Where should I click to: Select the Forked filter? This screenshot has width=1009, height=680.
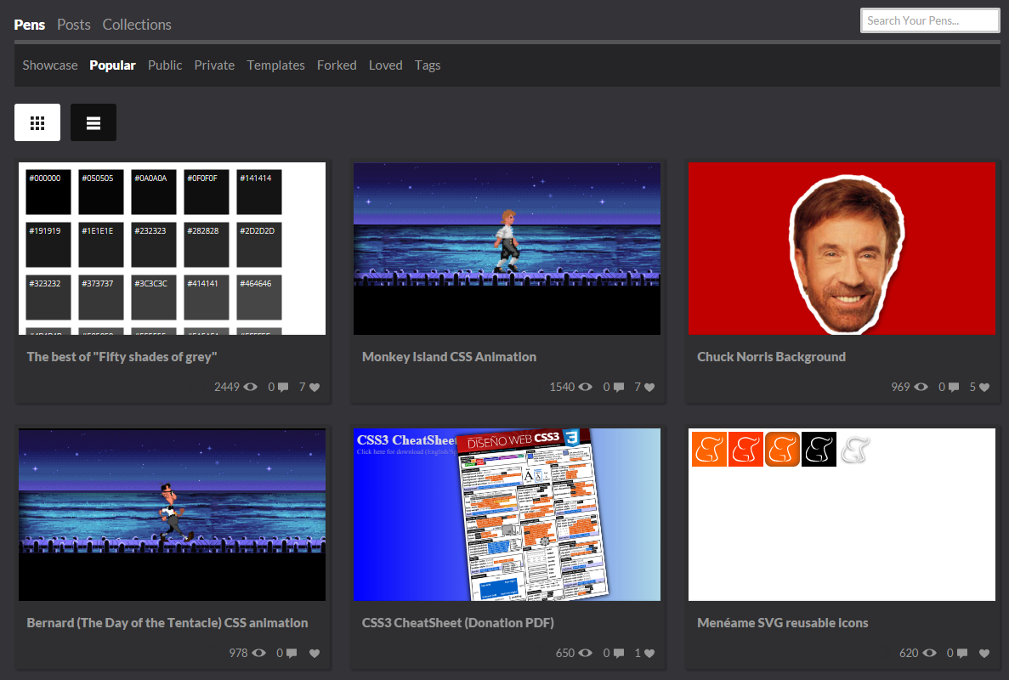point(337,65)
